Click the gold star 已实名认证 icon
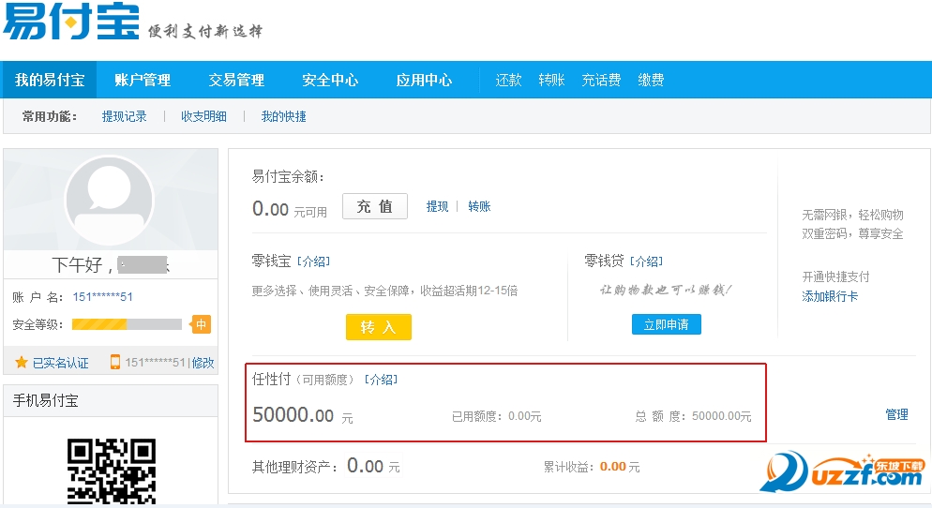This screenshot has width=932, height=508. (22, 362)
